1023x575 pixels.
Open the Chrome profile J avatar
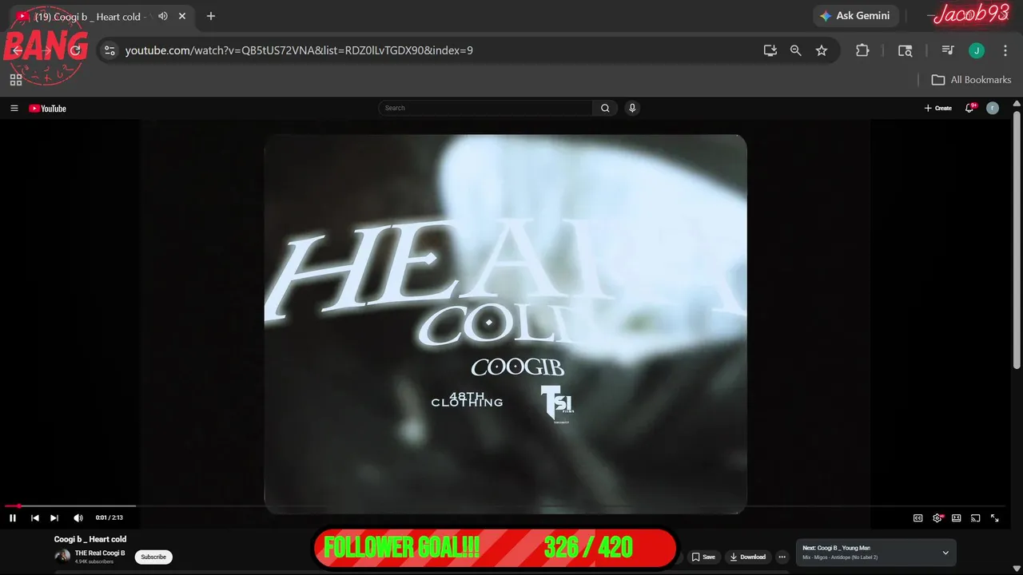click(x=977, y=50)
